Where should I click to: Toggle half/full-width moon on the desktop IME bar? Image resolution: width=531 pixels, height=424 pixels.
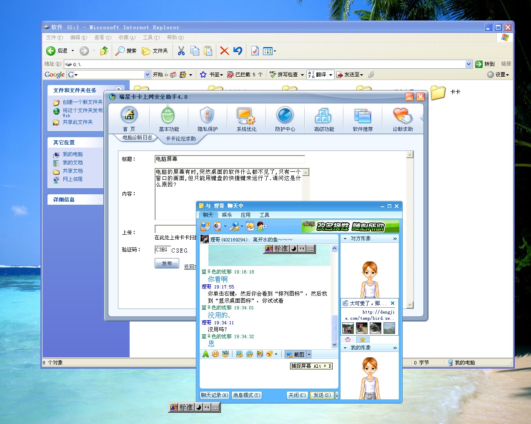(x=199, y=407)
